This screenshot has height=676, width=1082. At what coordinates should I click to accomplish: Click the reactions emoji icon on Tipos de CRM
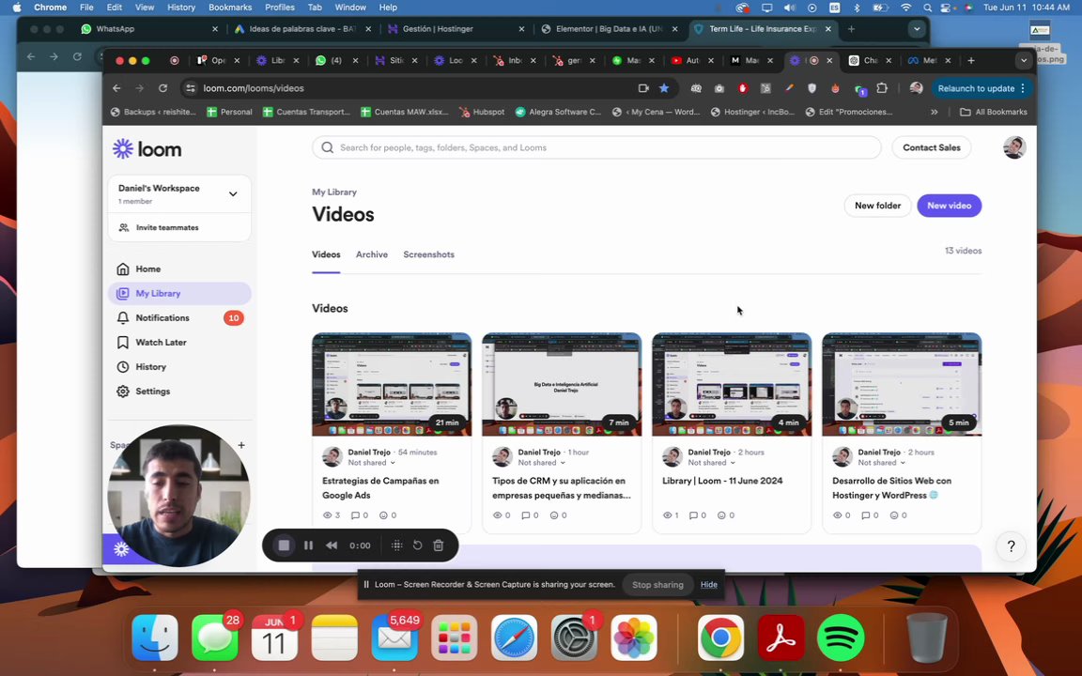(553, 515)
